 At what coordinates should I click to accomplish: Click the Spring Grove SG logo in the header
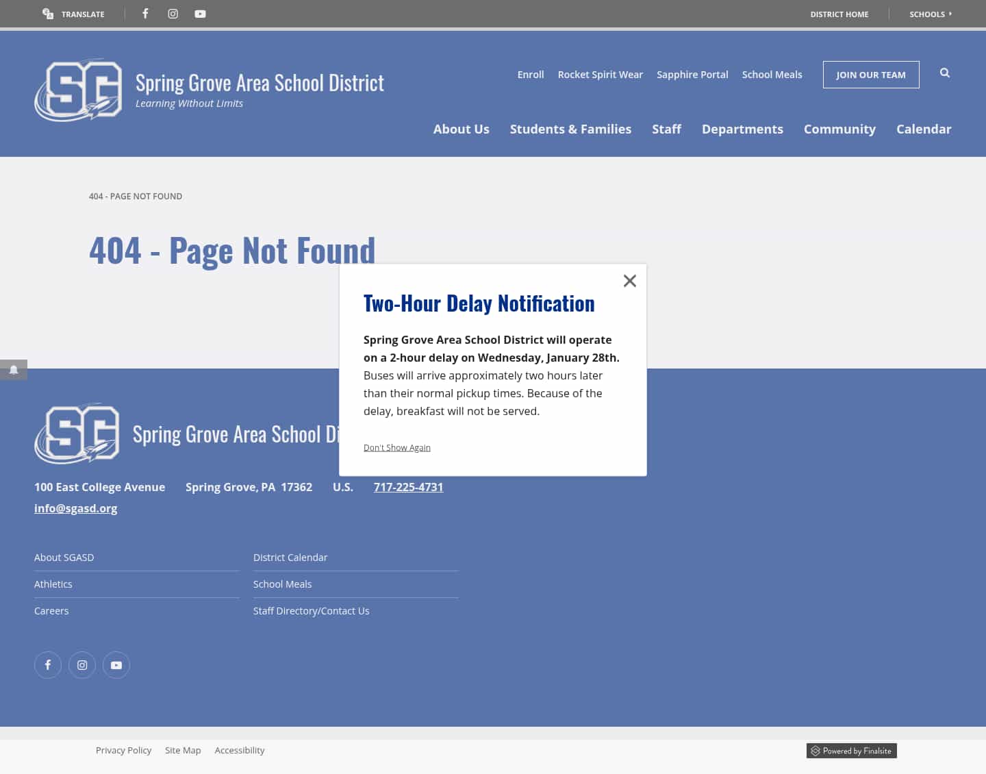click(78, 89)
